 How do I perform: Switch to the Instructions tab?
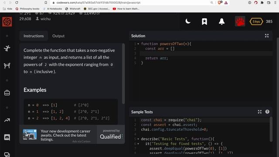pos(34,36)
